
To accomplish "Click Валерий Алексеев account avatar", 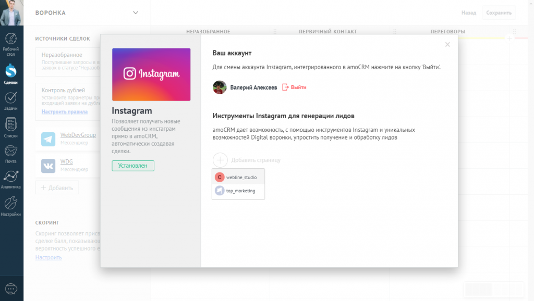I will [220, 87].
